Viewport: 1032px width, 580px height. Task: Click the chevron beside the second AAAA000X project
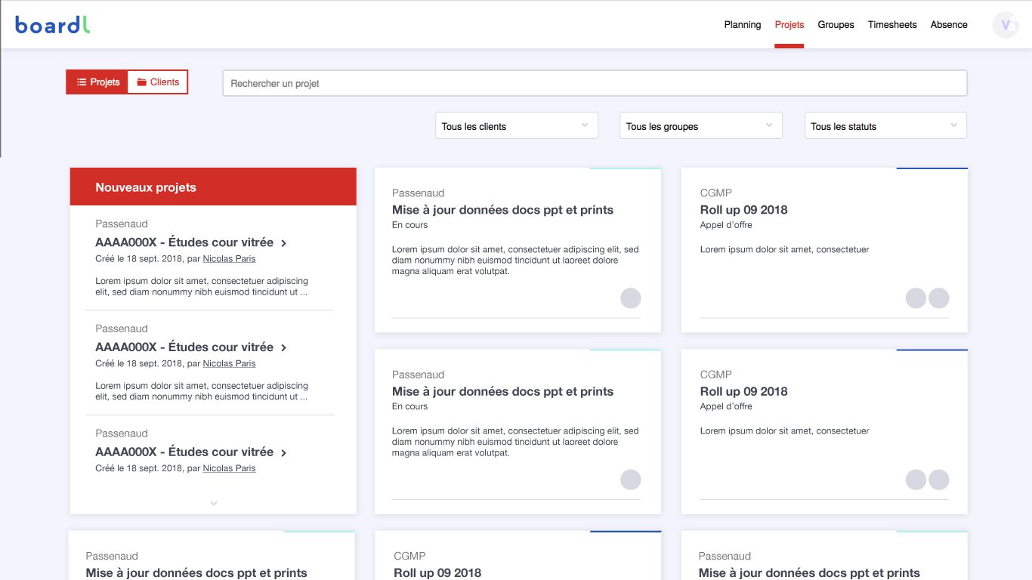pyautogui.click(x=284, y=348)
